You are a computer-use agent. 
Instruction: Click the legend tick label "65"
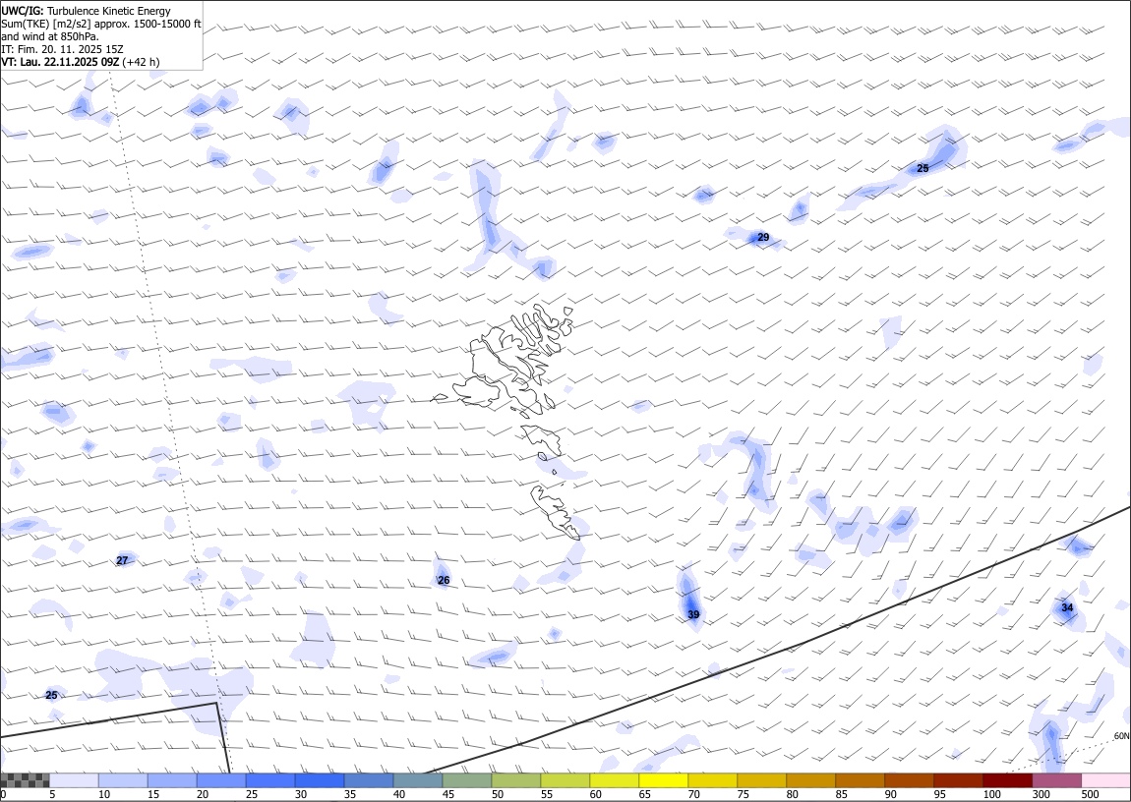click(643, 794)
